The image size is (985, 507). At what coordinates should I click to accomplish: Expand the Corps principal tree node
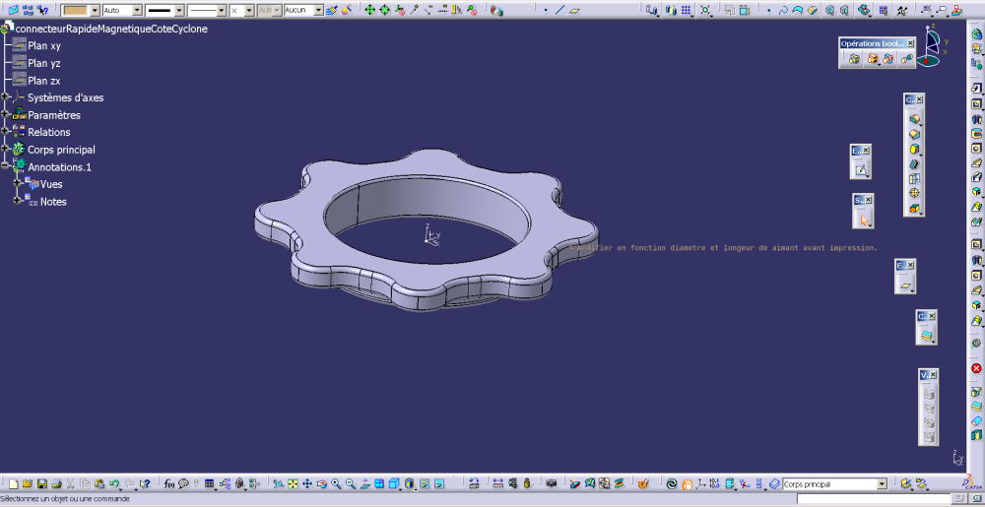[6, 150]
